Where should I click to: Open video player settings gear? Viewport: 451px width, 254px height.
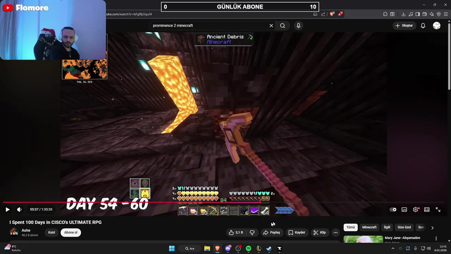[x=416, y=210]
